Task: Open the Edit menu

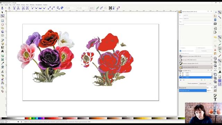Action: click(6, 5)
